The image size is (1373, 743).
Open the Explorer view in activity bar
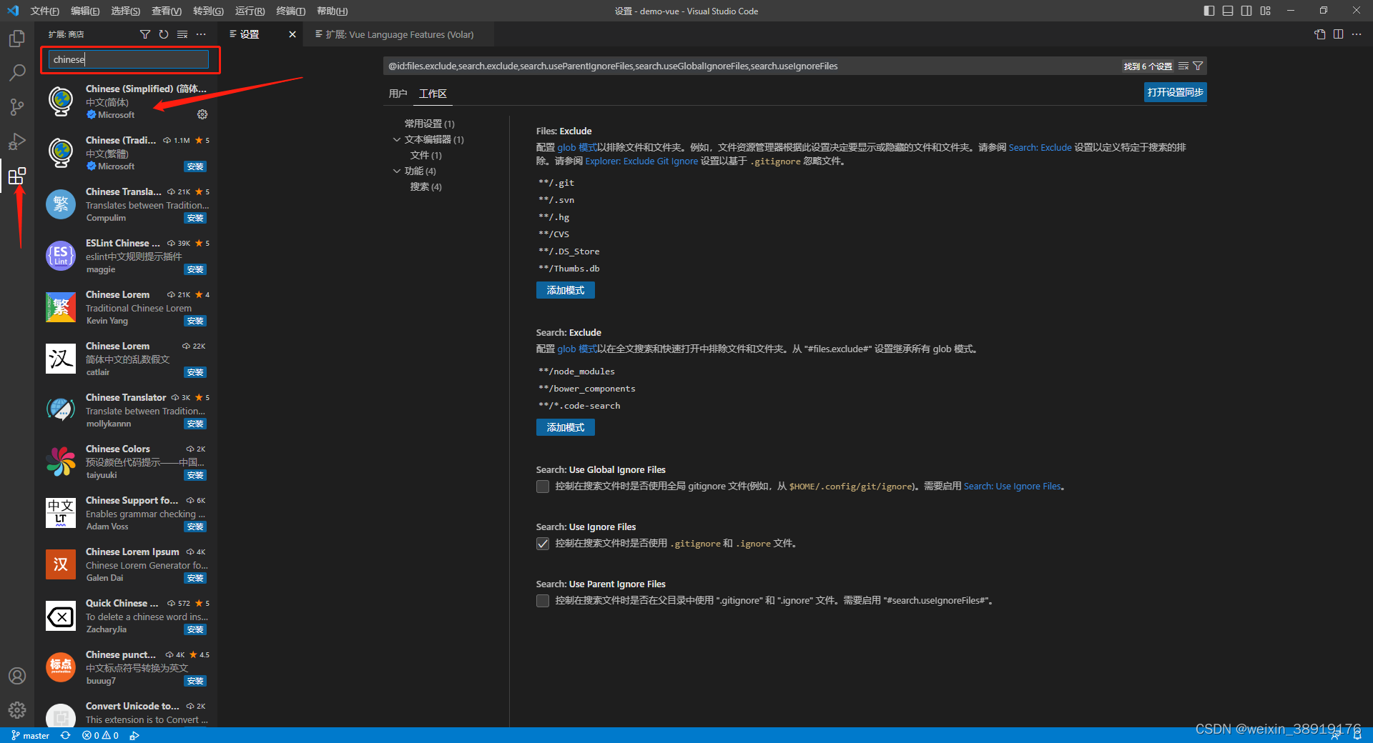tap(17, 39)
